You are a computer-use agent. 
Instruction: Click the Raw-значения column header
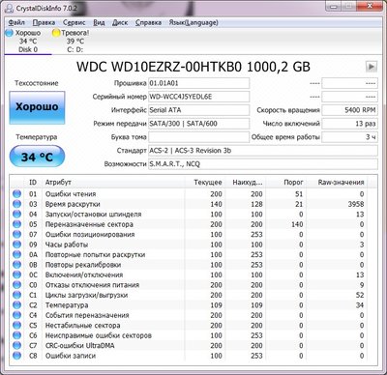pos(338,183)
